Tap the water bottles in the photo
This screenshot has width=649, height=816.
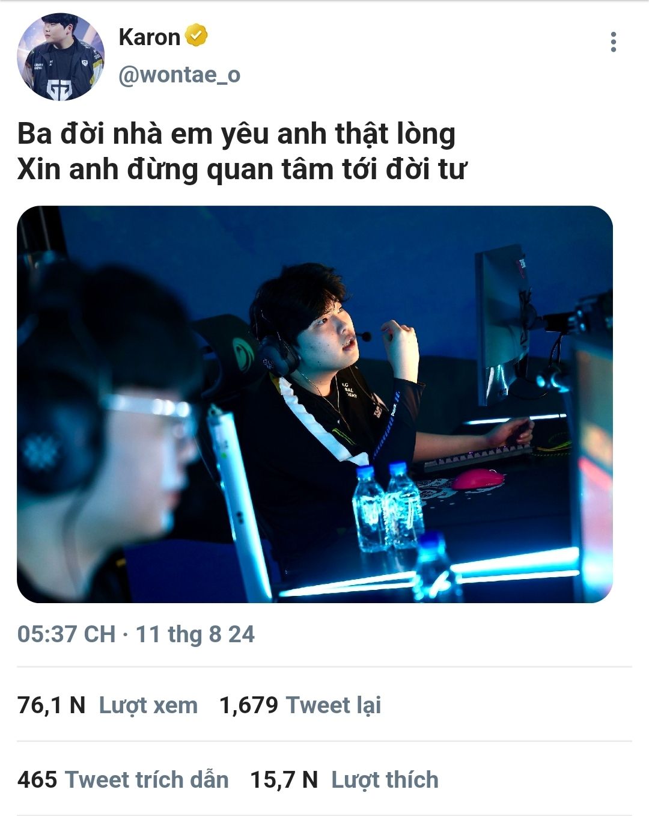tap(388, 508)
